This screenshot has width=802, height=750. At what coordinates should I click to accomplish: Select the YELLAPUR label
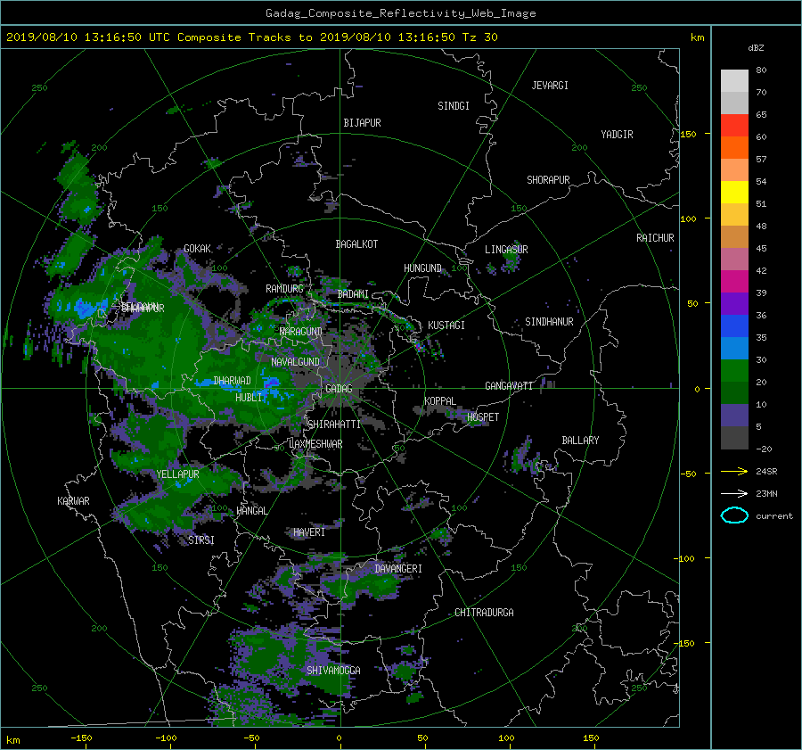pyautogui.click(x=177, y=474)
